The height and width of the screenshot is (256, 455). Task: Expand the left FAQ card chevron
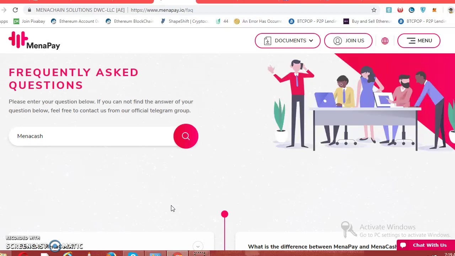(x=198, y=246)
